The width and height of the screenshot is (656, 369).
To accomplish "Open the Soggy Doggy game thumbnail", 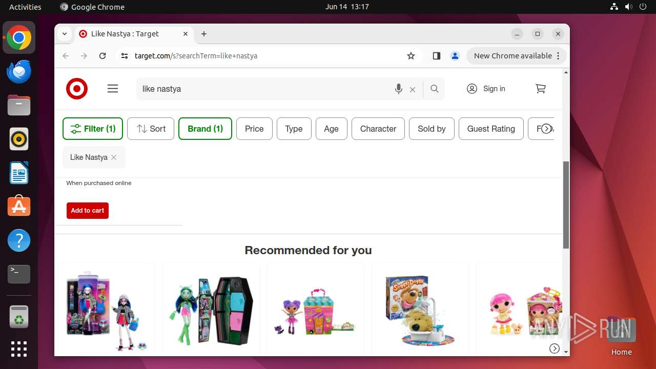I will pos(420,311).
